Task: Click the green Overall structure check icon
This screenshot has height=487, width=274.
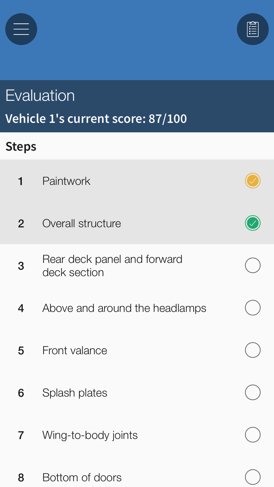Action: click(253, 223)
